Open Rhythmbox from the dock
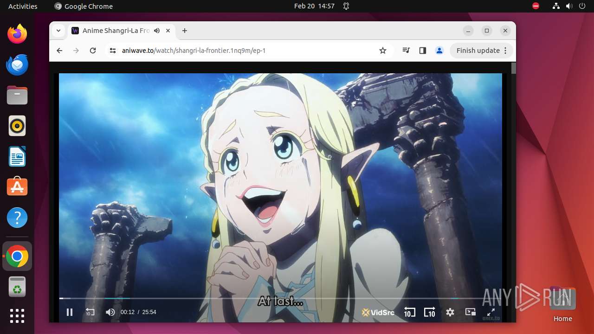Screen dimensions: 594x334 (x=17, y=126)
